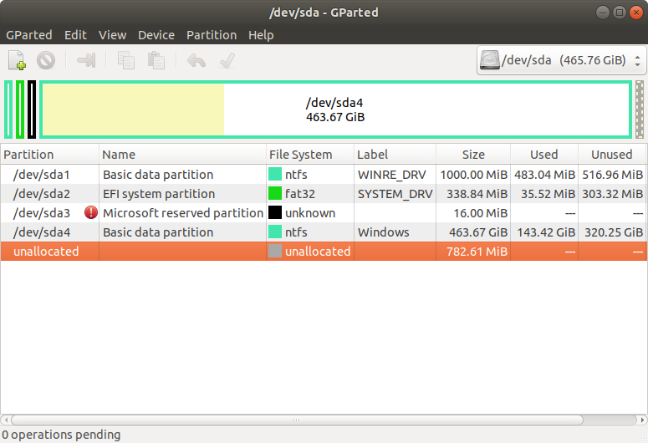Click the teal ntfs swatch for Windows partition

tap(275, 232)
